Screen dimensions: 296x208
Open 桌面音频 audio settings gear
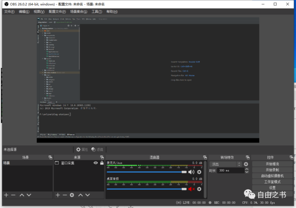click(199, 189)
